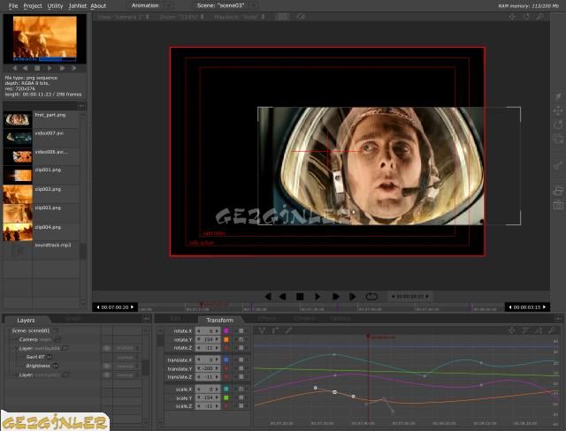Stop the clip in the preview thumbnail panel
Viewport: 566px width, 431px height.
(x=37, y=68)
